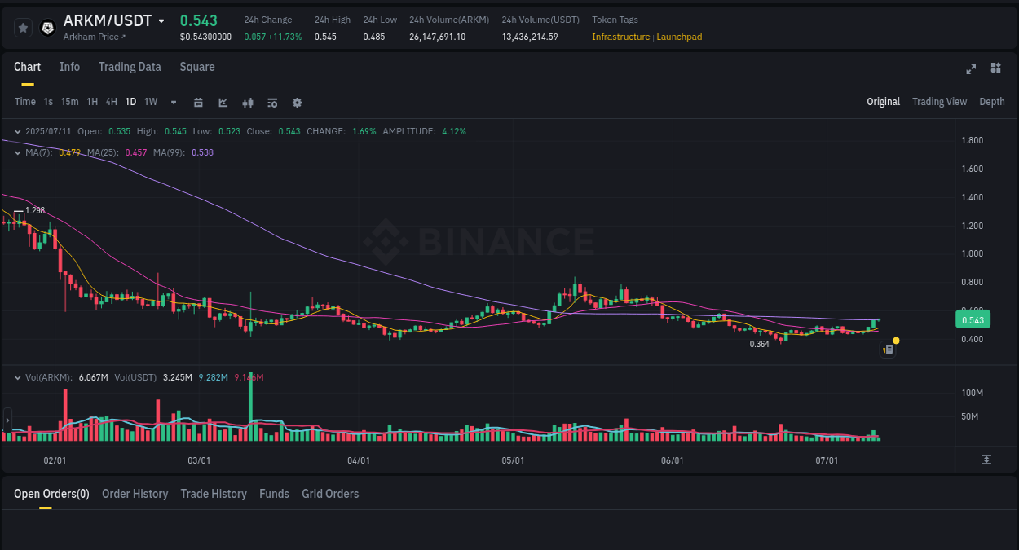Image resolution: width=1019 pixels, height=550 pixels.
Task: Toggle the favorite star for ARKM/USDT
Action: click(x=23, y=27)
